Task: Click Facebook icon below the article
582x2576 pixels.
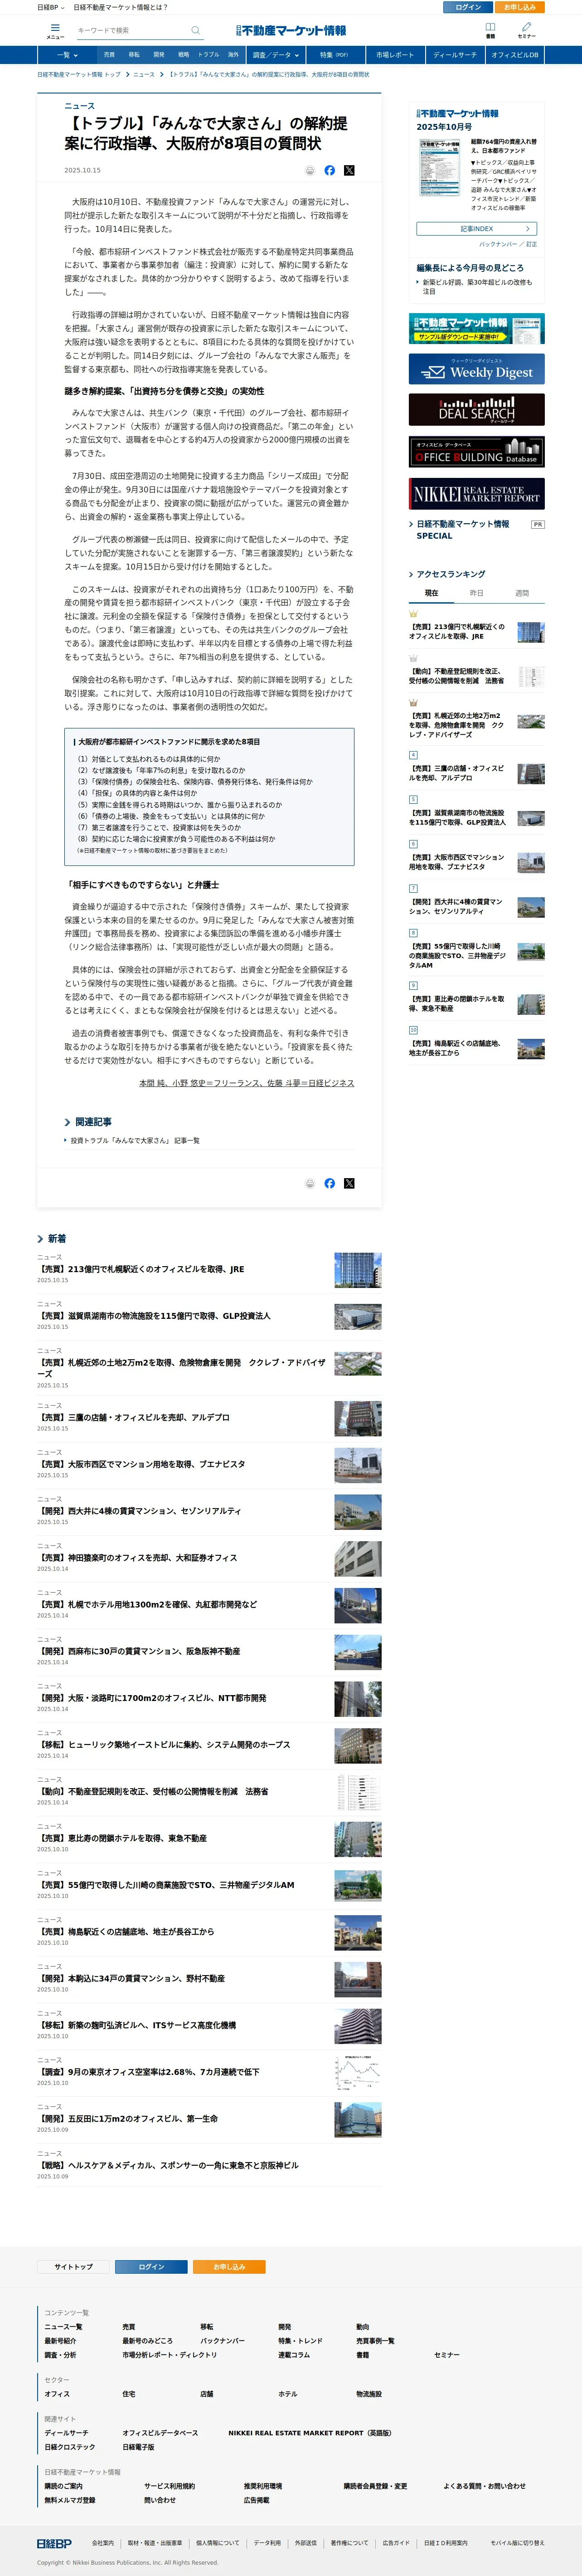Action: tap(330, 1183)
